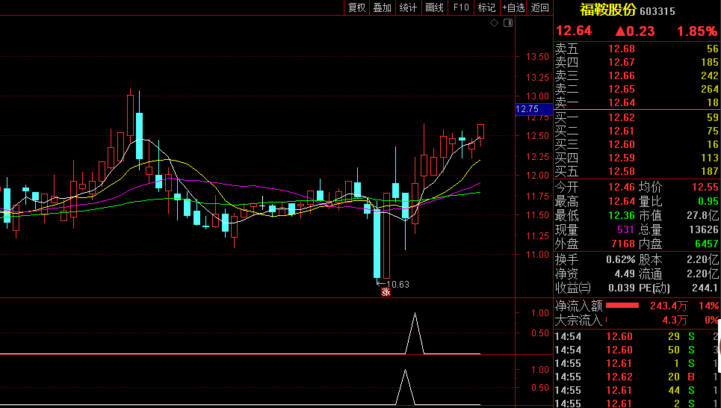Click 大宗流入 amount 4.3万
Image resolution: width=721 pixels, height=408 pixels.
click(x=675, y=320)
